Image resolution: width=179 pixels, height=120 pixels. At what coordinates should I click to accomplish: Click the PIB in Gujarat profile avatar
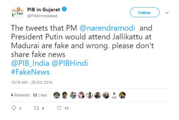pos(17,12)
